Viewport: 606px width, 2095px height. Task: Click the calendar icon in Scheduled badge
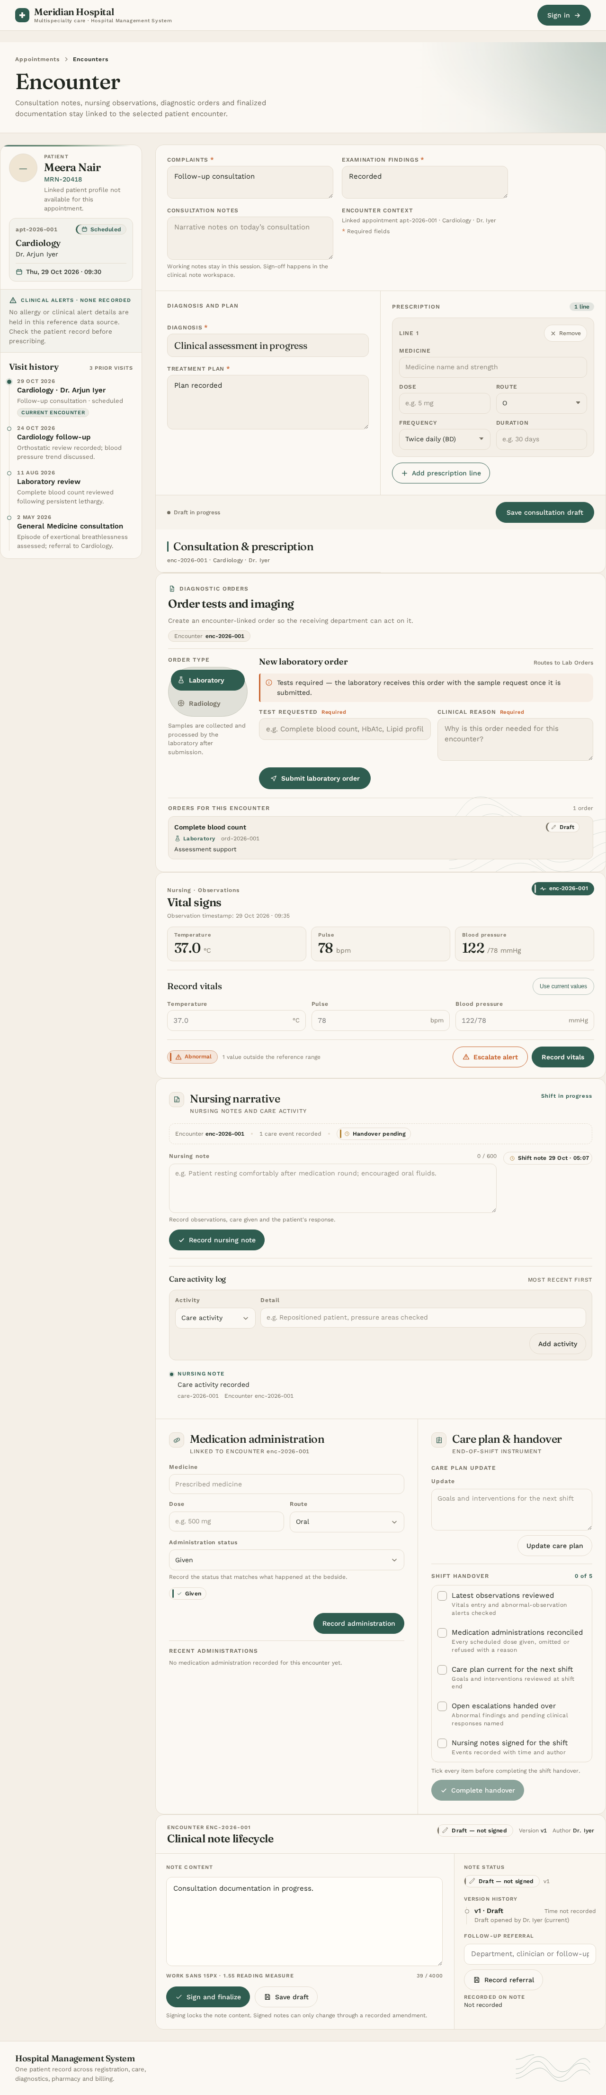84,229
